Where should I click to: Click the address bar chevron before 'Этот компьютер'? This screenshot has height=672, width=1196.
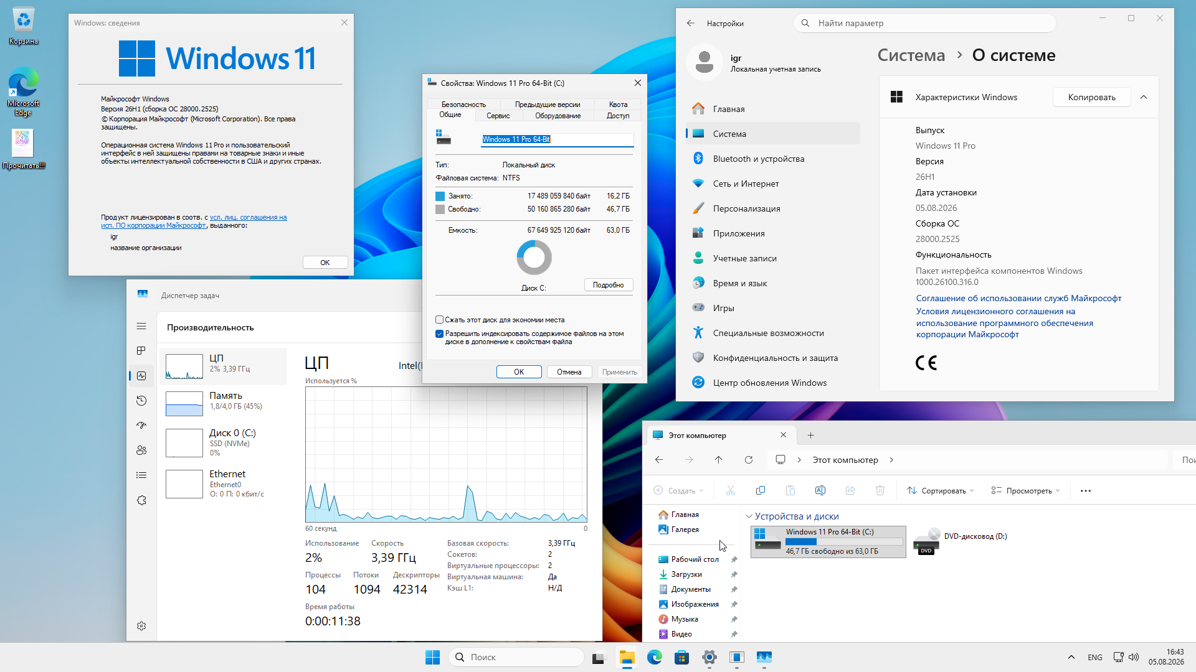point(799,460)
